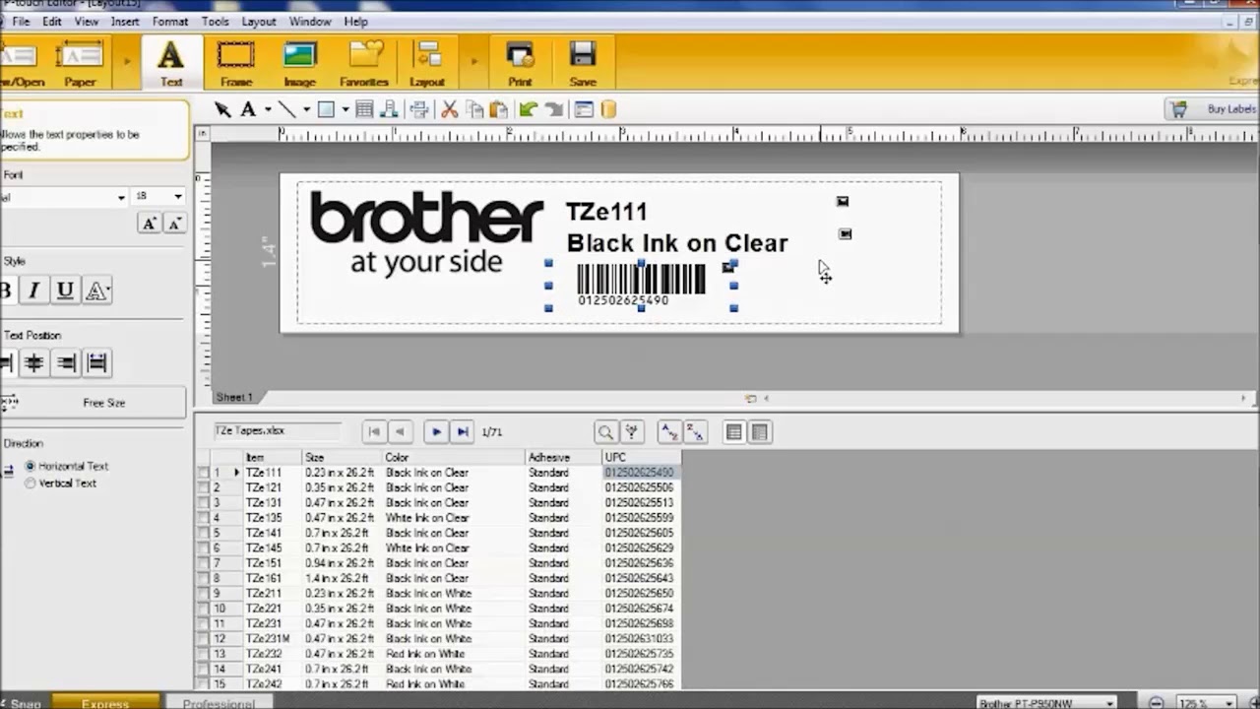Click the arrange text icon beside table
The width and height of the screenshot is (1260, 709).
(x=388, y=109)
